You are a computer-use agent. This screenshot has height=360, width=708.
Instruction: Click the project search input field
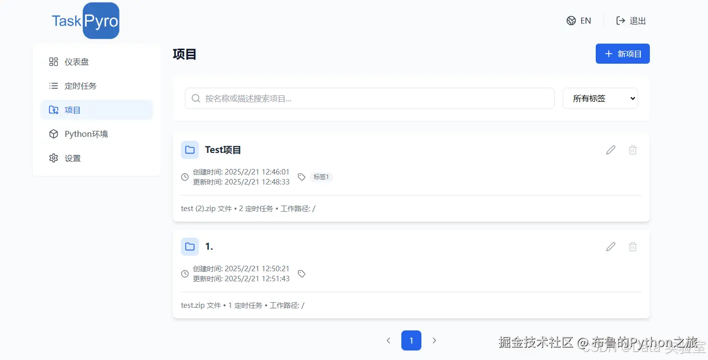point(351,98)
